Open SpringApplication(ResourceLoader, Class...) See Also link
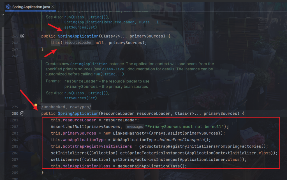This screenshot has width=287, height=180. tap(112, 22)
